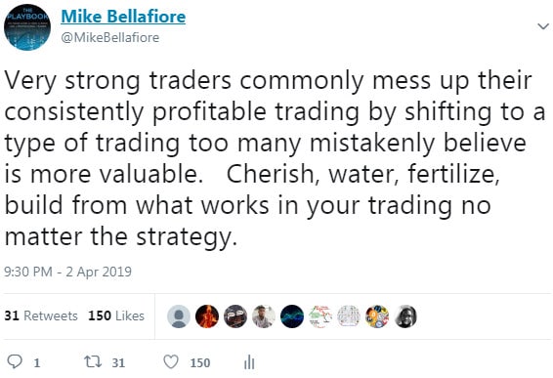The image size is (553, 378).
Task: Click the @MikeBellafiore handle
Action: (x=110, y=37)
